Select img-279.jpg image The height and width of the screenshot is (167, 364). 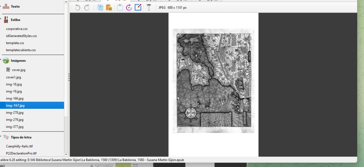[15, 120]
